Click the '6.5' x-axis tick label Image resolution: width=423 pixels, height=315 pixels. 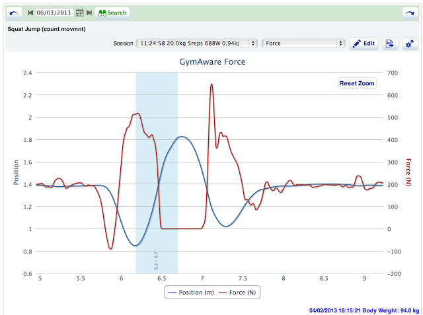tap(161, 279)
